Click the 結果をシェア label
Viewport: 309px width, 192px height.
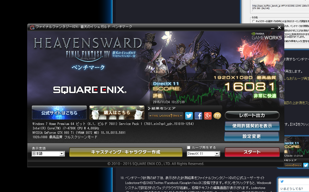(163, 108)
